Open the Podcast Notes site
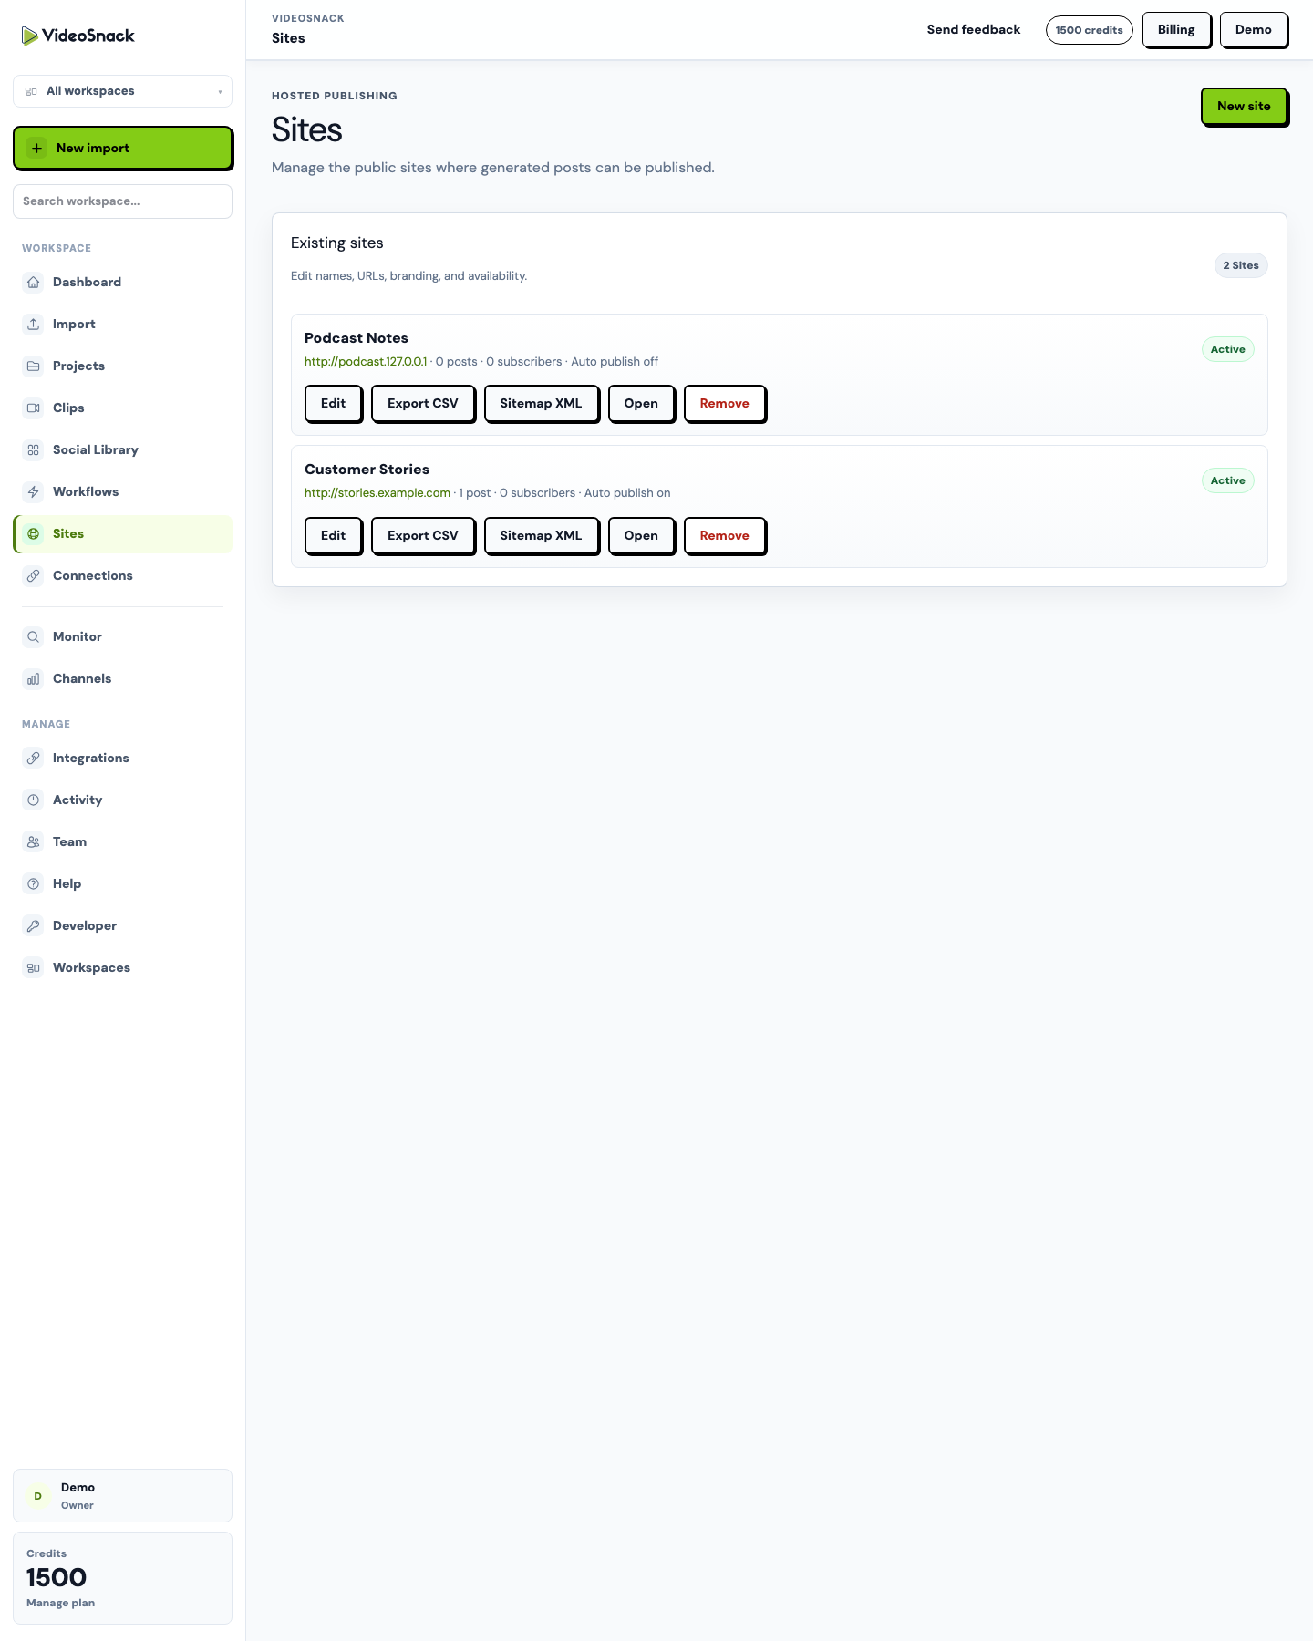Image resolution: width=1313 pixels, height=1641 pixels. click(x=641, y=404)
